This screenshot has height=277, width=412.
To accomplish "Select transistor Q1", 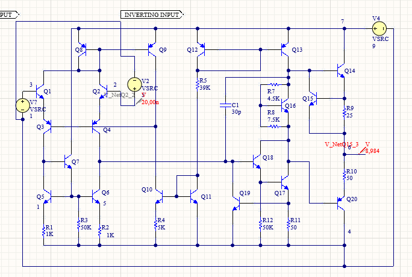I will [40, 92].
